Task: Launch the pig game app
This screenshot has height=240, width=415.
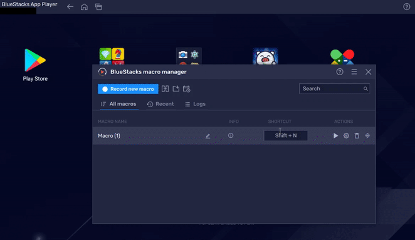Action: [x=265, y=56]
